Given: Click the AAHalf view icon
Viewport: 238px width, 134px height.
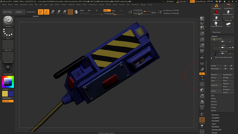Looking at the screenshot, I should tap(202, 45).
